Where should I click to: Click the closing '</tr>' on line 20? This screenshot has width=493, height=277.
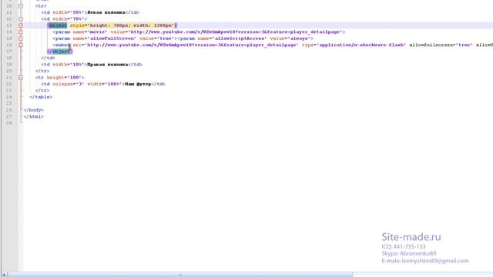pos(42,71)
